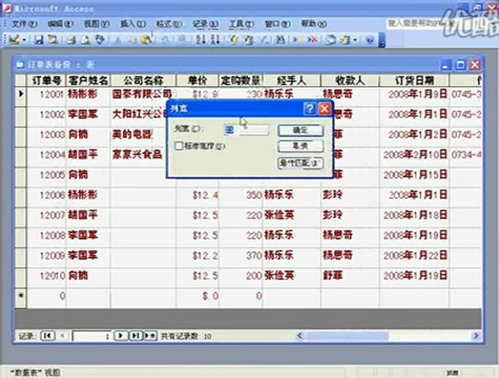
Task: Click the Find binoculars icon
Action: coord(280,40)
